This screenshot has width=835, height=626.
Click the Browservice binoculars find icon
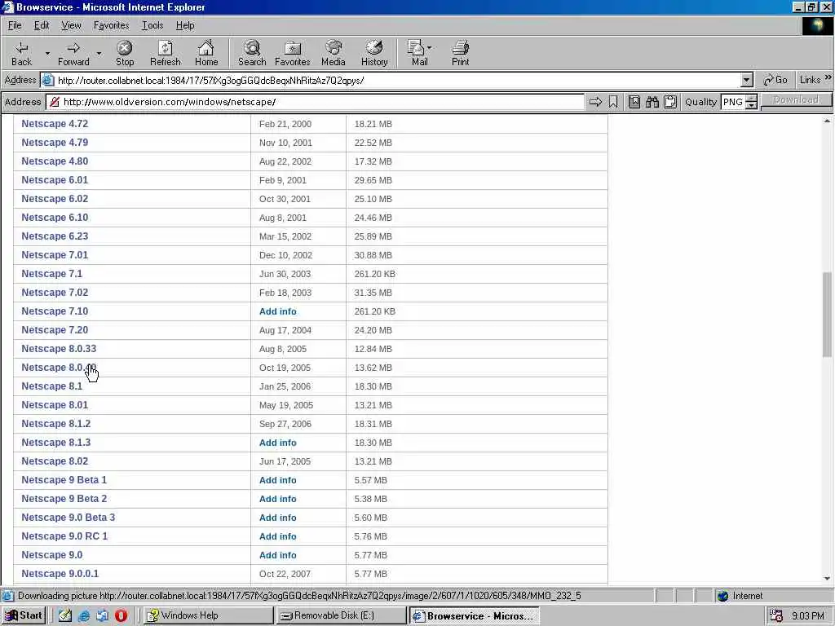(x=652, y=102)
